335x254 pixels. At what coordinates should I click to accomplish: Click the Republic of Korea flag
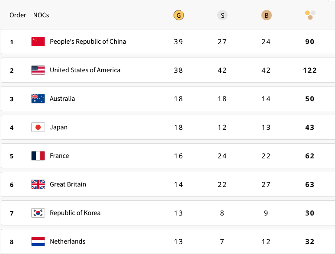pyautogui.click(x=38, y=213)
